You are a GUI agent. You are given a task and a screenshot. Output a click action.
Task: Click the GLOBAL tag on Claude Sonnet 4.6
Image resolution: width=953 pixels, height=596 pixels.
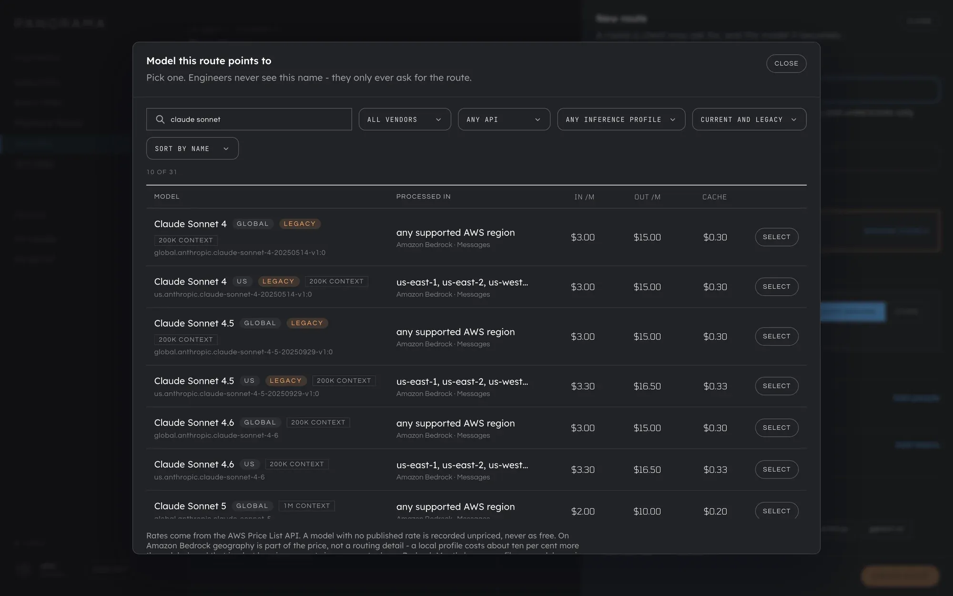coord(260,422)
